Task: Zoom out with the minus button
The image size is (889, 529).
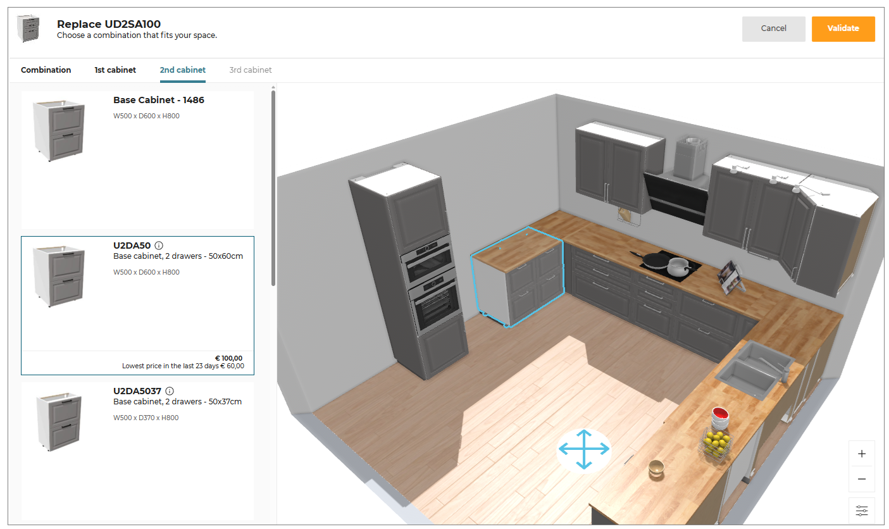Action: point(861,479)
